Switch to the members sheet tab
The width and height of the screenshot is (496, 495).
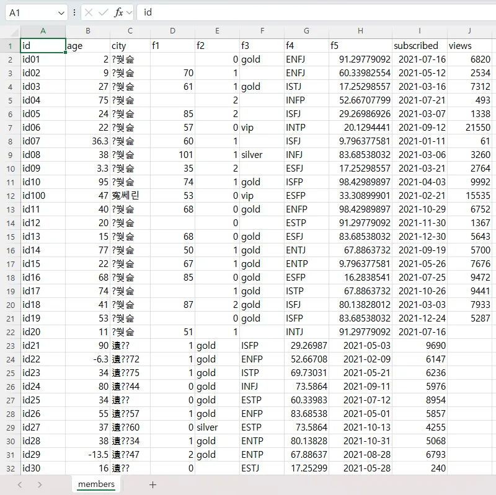click(96, 484)
